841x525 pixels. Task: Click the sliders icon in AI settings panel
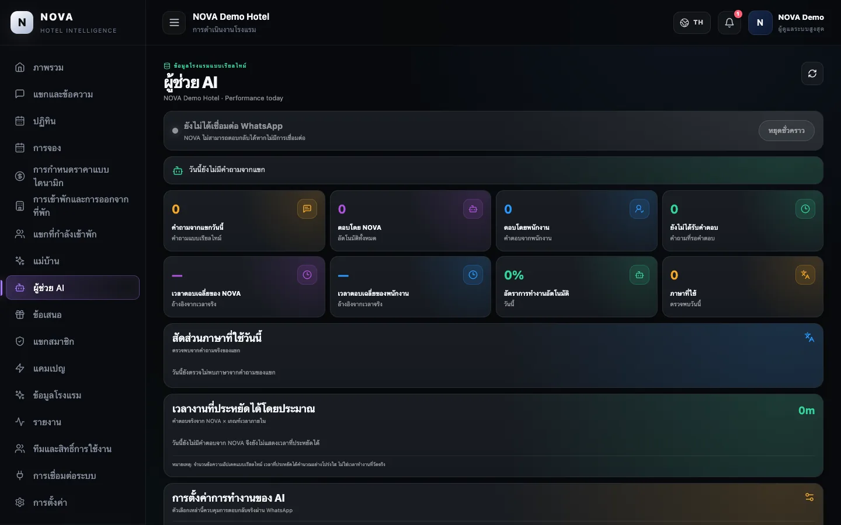pyautogui.click(x=809, y=497)
